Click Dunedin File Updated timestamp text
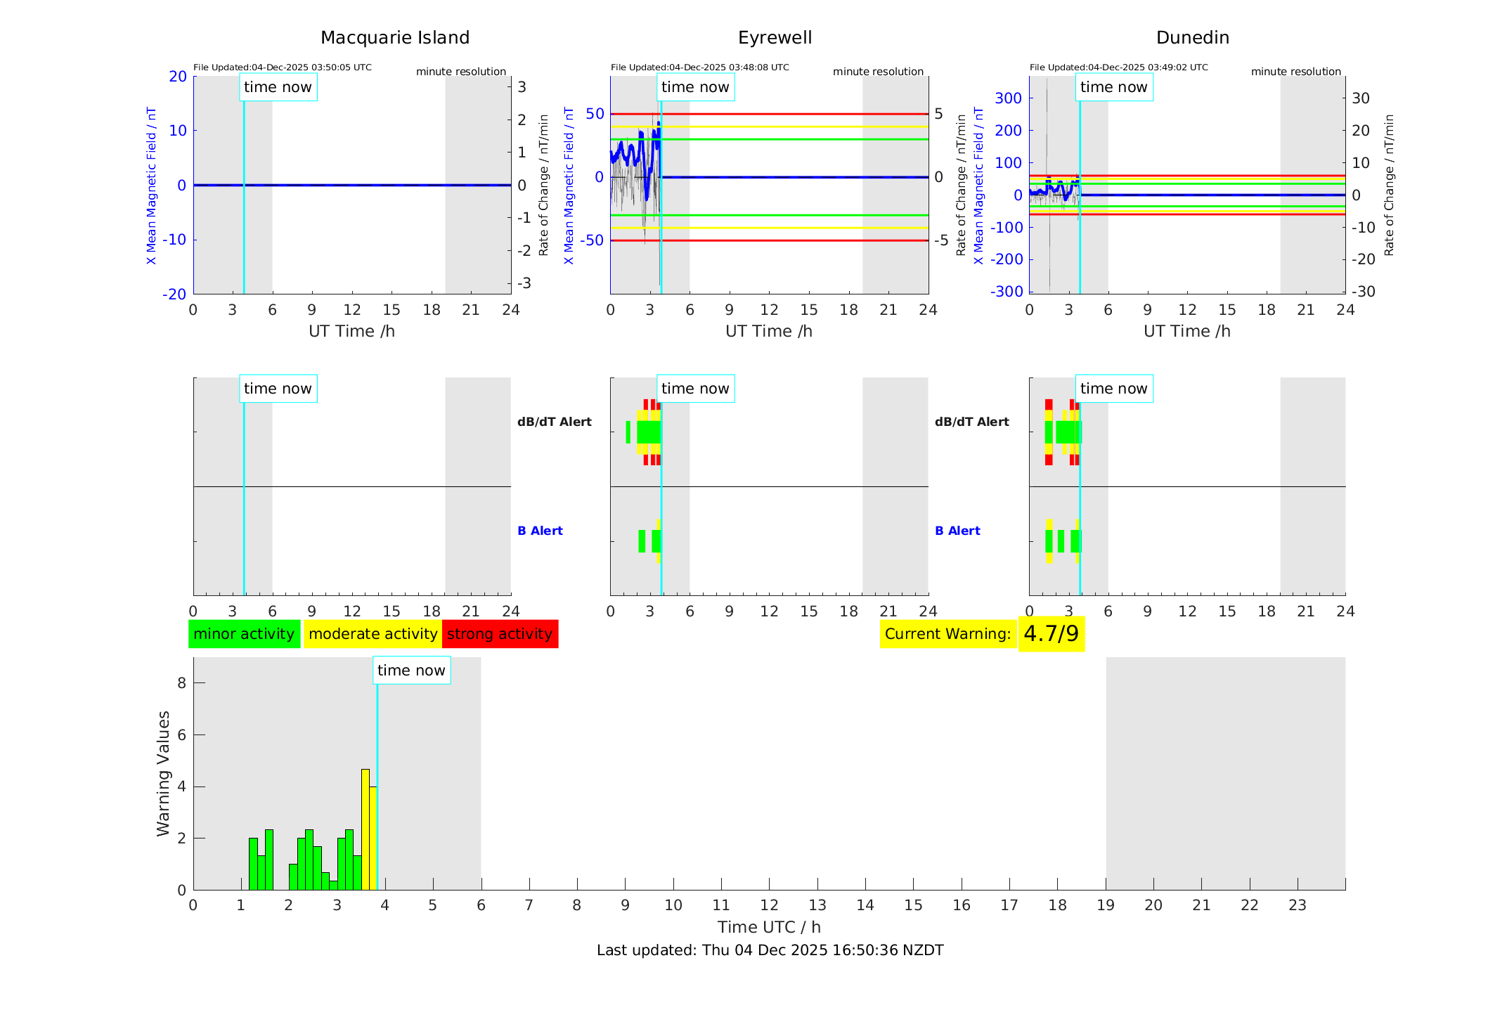Image resolution: width=1488 pixels, height=1010 pixels. pos(1118,67)
